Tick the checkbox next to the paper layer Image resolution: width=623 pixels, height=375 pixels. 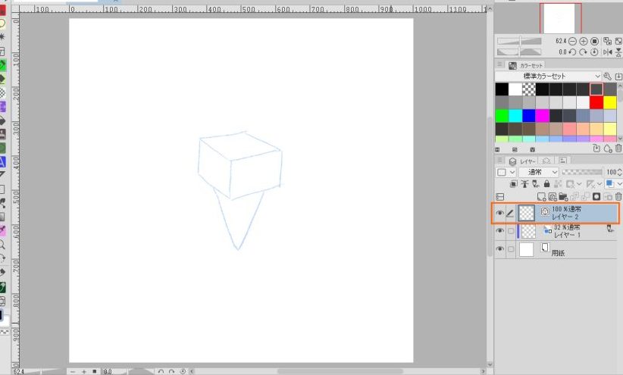point(511,249)
